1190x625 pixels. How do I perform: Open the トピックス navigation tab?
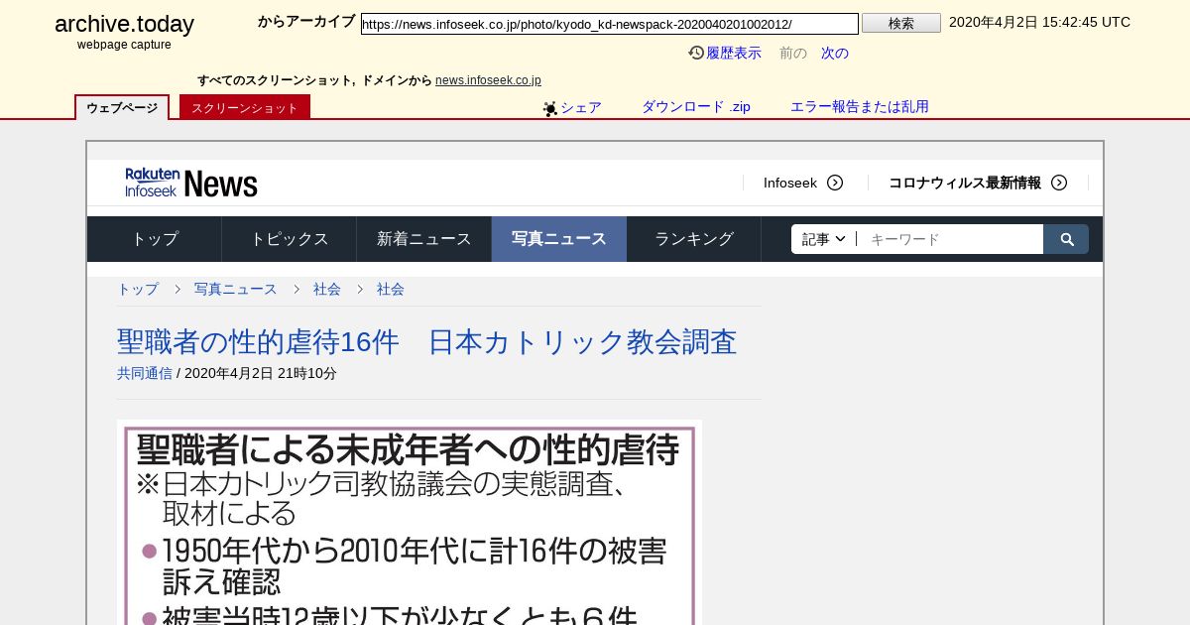(x=290, y=239)
